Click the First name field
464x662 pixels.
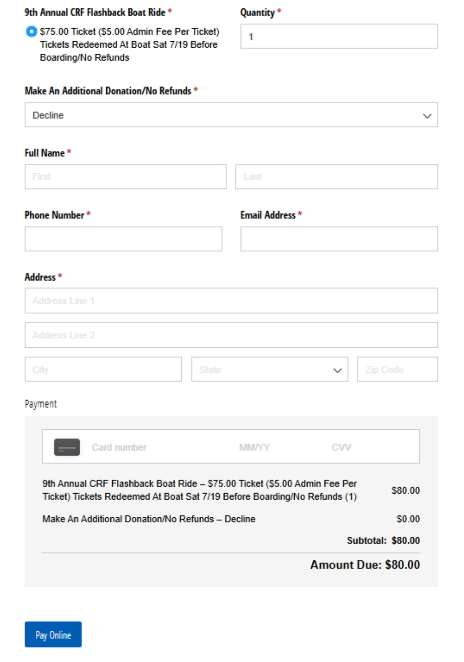point(125,177)
